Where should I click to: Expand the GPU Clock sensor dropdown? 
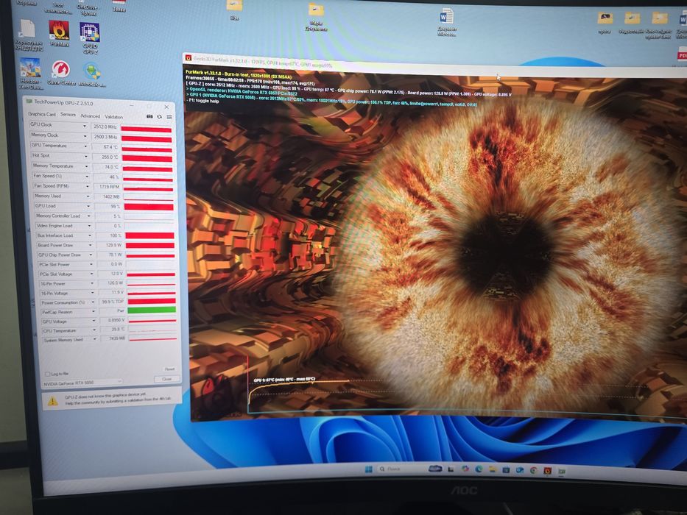click(84, 126)
